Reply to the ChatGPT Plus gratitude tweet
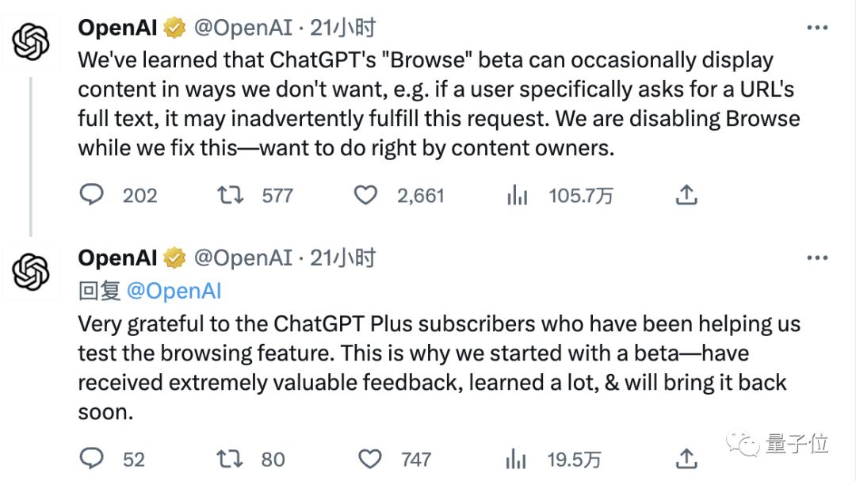This screenshot has height=481, width=856. click(92, 459)
